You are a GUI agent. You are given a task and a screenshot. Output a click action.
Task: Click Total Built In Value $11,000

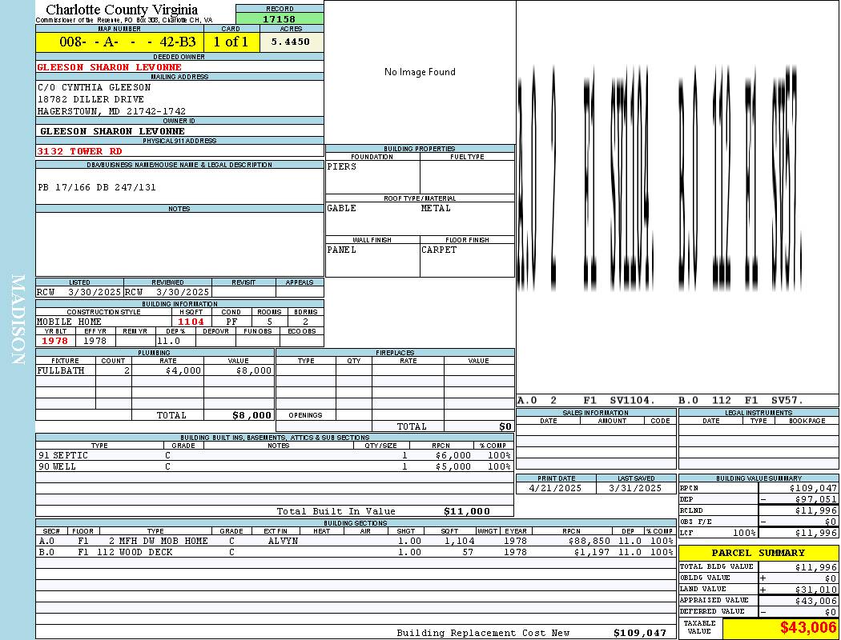pos(467,511)
